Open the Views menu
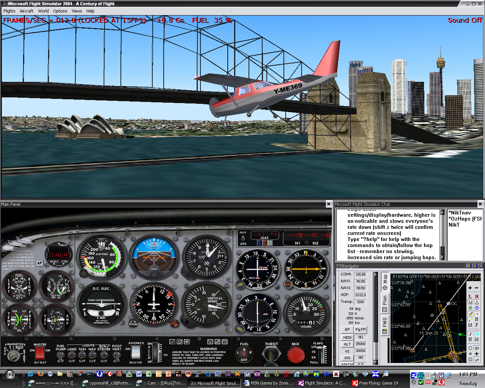This screenshot has height=388, width=485. [77, 11]
